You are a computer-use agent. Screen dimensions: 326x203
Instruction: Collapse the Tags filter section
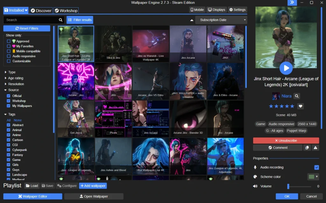click(10, 114)
